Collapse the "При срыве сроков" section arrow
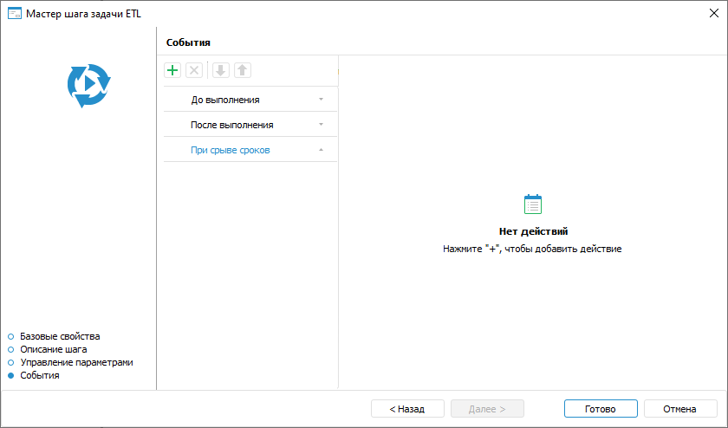Screen dimensions: 728x428 (x=321, y=150)
